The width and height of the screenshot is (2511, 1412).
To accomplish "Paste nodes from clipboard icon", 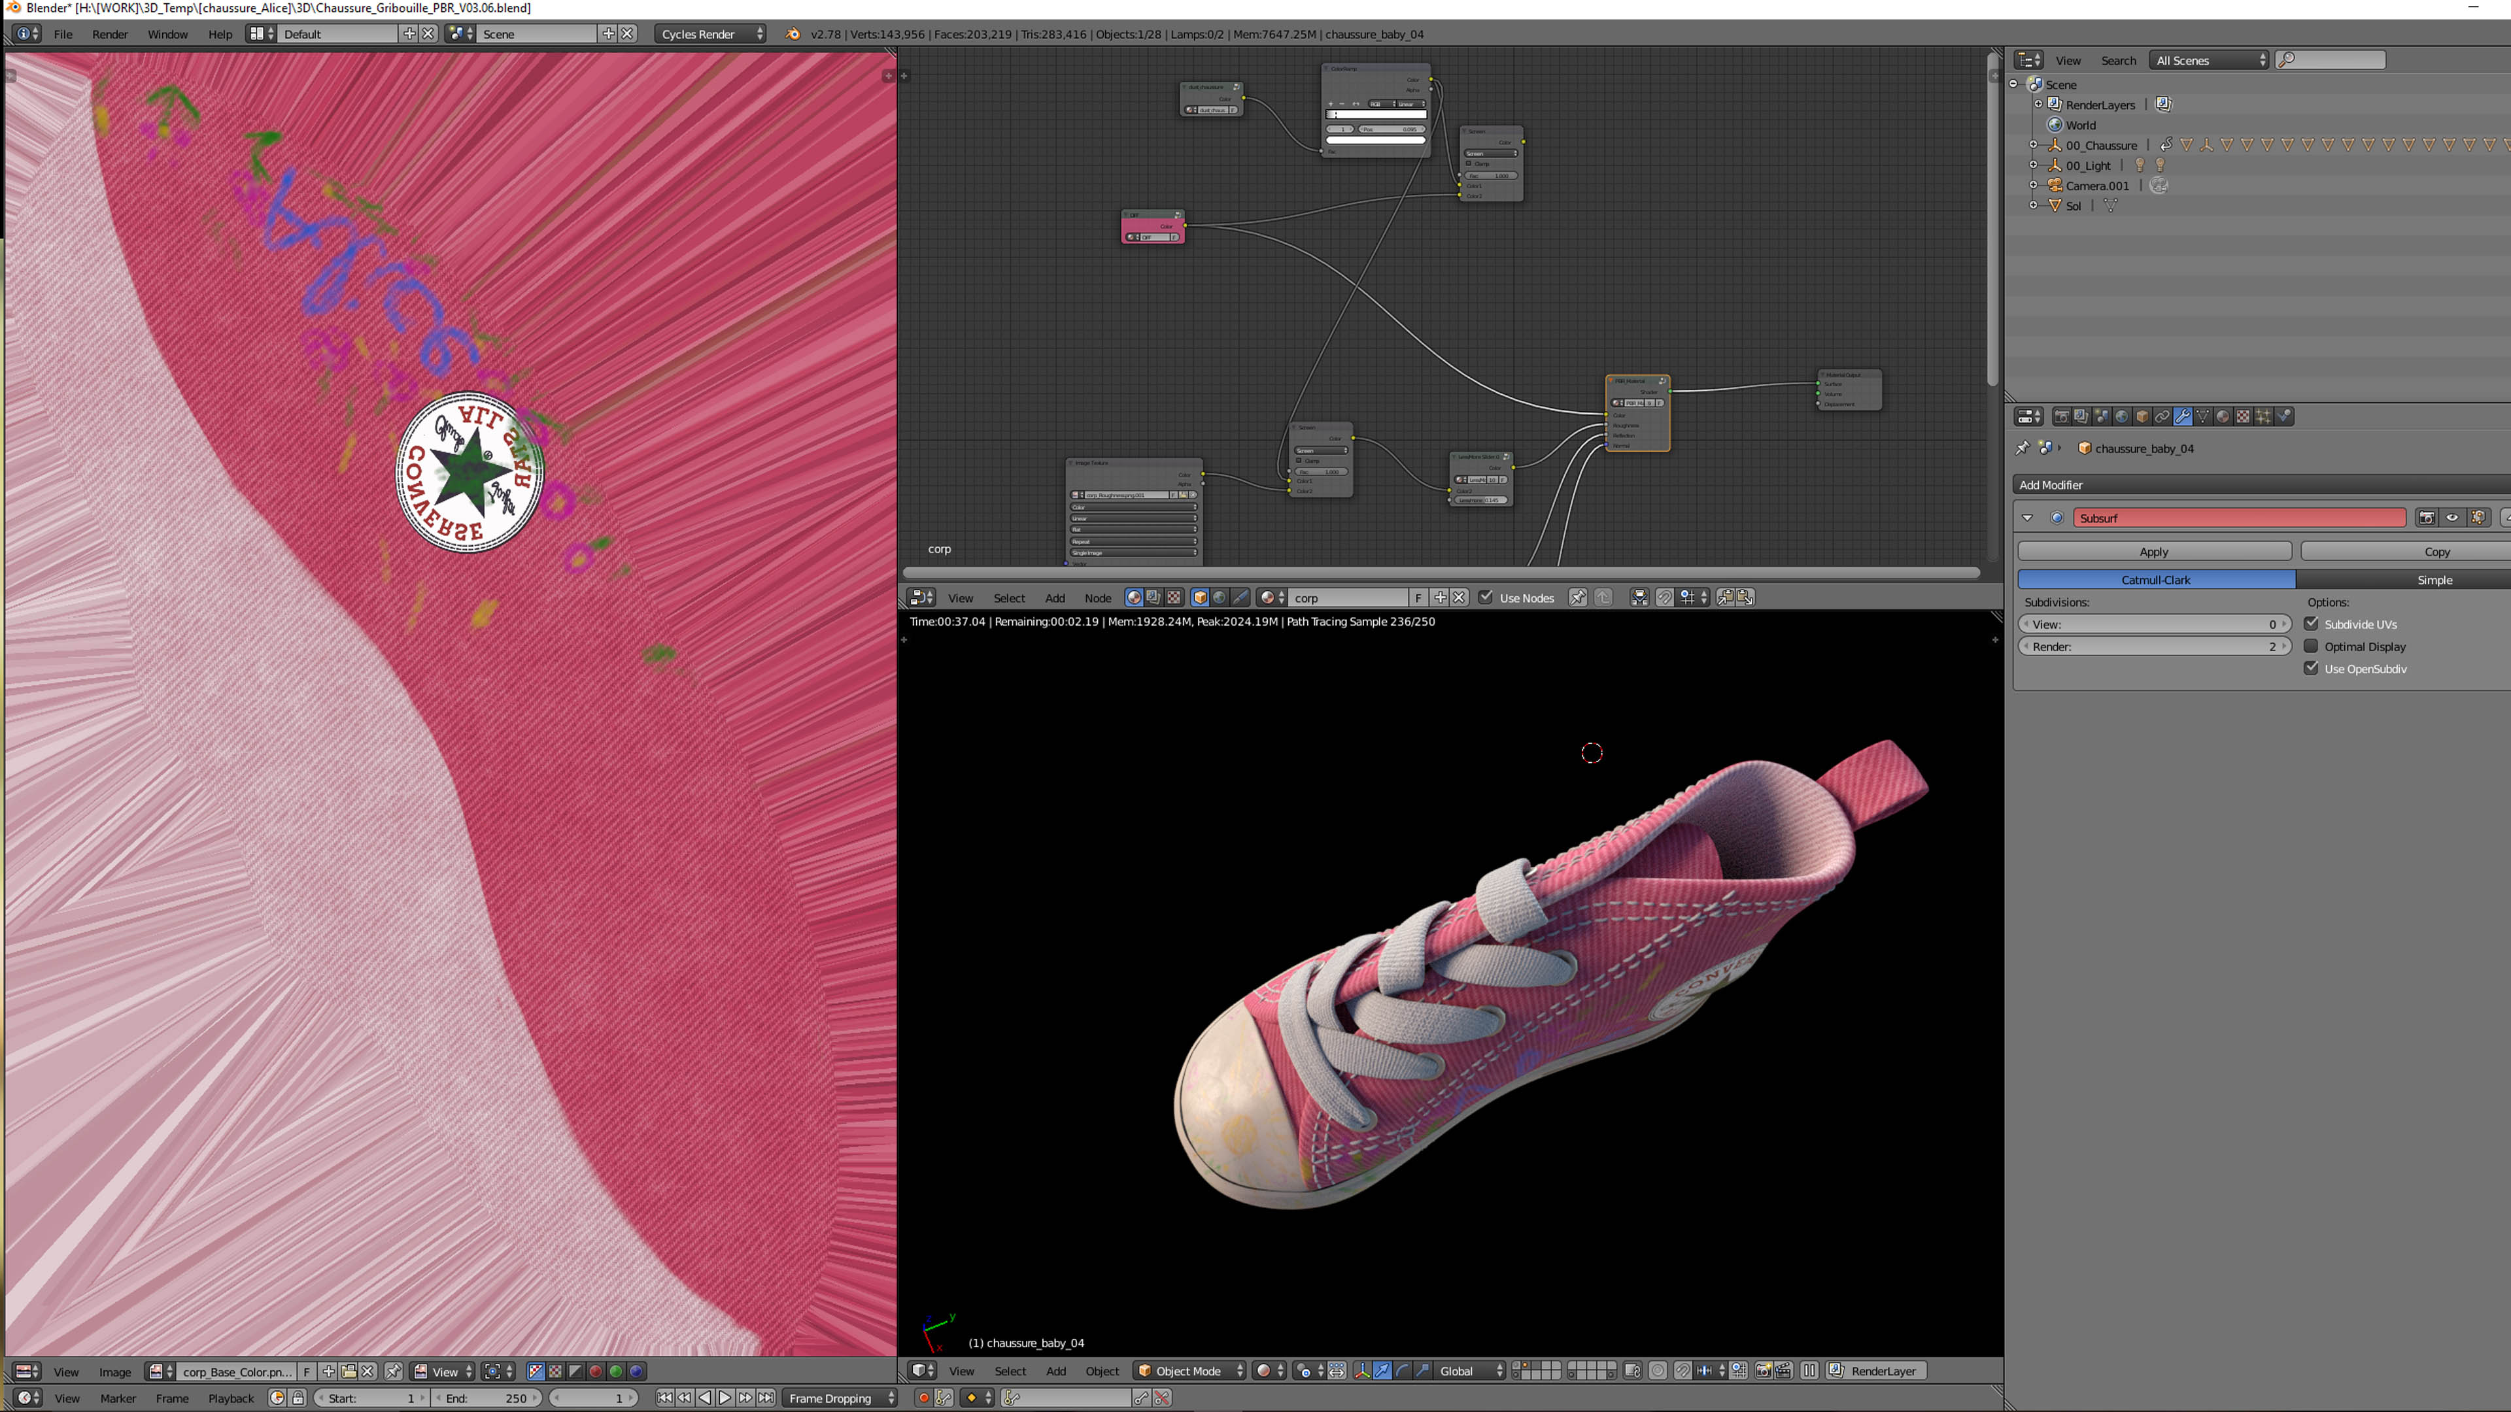I will coord(1745,597).
